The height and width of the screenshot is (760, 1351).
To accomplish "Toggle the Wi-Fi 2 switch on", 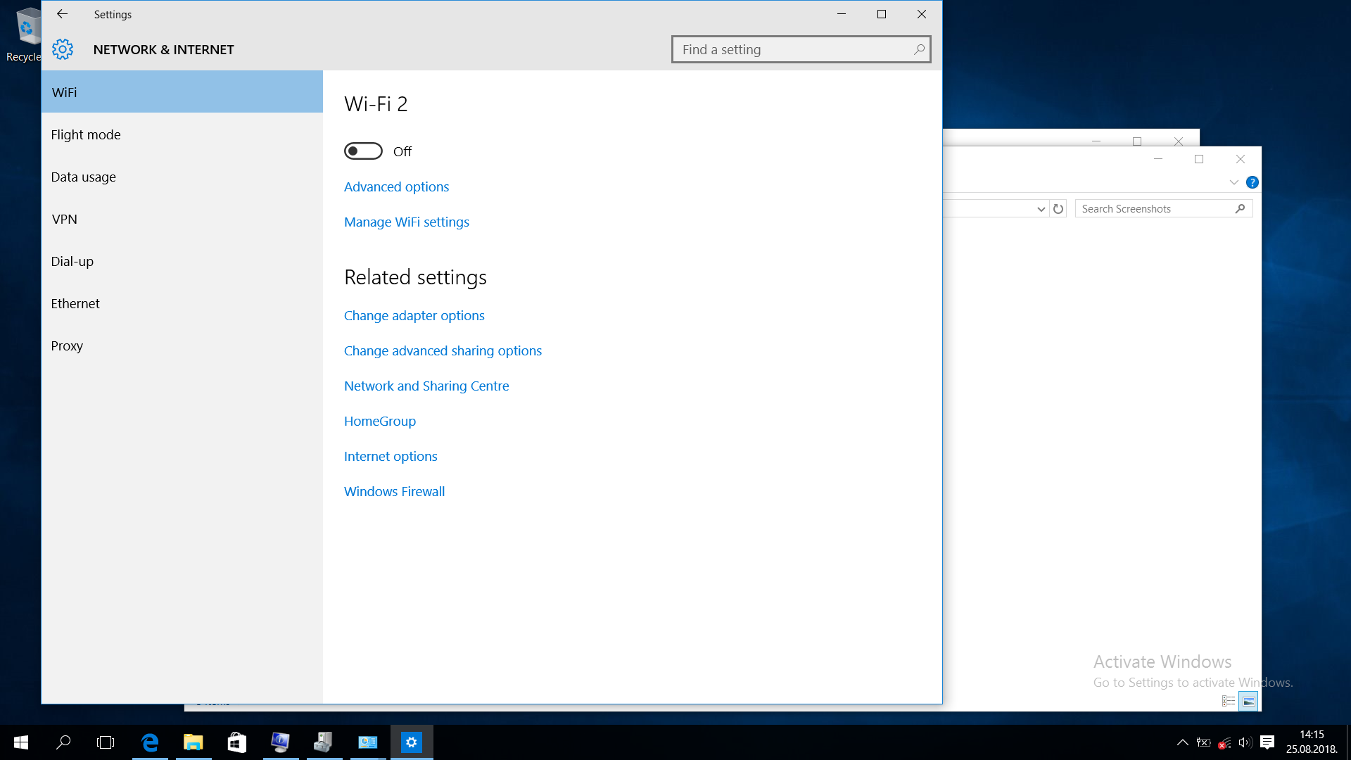I will [363, 151].
